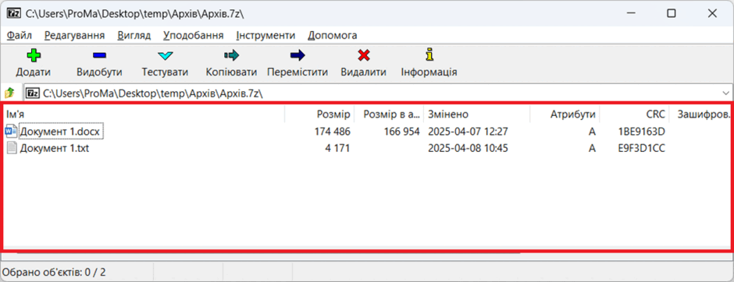
Task: Sort by the Розмір column header
Action: click(319, 115)
